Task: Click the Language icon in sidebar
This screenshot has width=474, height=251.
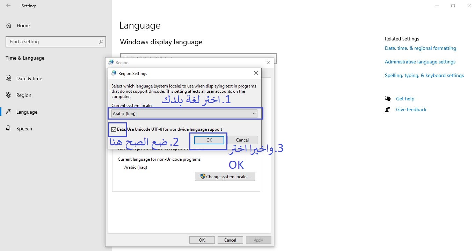Action: (8, 112)
